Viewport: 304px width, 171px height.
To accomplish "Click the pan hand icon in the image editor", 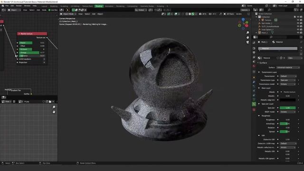I will (x=54, y=112).
